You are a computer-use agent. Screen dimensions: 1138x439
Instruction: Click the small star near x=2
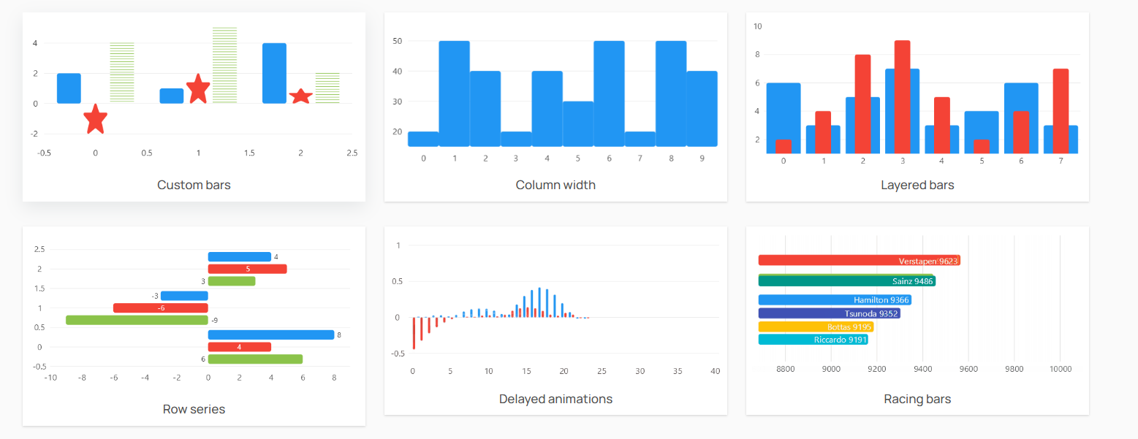tap(300, 94)
